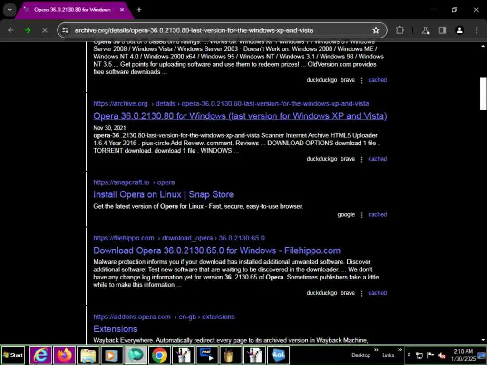Image resolution: width=487 pixels, height=365 pixels.
Task: Switch to the teal browser taskbar icon
Action: [x=136, y=355]
